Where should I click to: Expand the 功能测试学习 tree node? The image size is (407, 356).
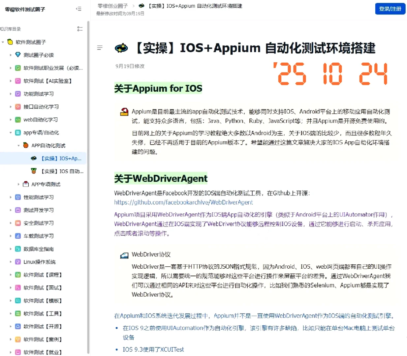[x=11, y=94]
